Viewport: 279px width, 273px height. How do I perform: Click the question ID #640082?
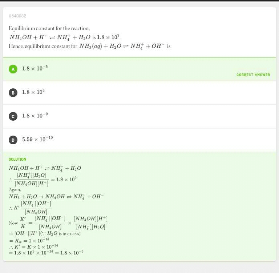point(17,16)
